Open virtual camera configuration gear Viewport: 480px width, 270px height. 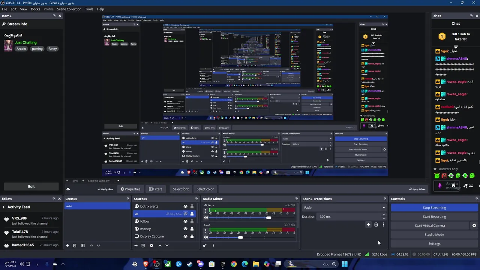(x=474, y=226)
